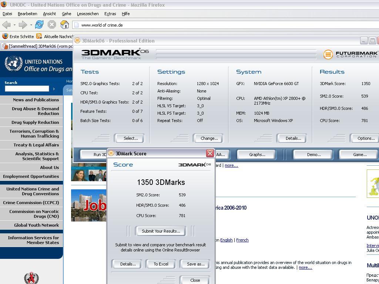Click the To Excel button
The width and height of the screenshot is (379, 284).
tap(161, 264)
